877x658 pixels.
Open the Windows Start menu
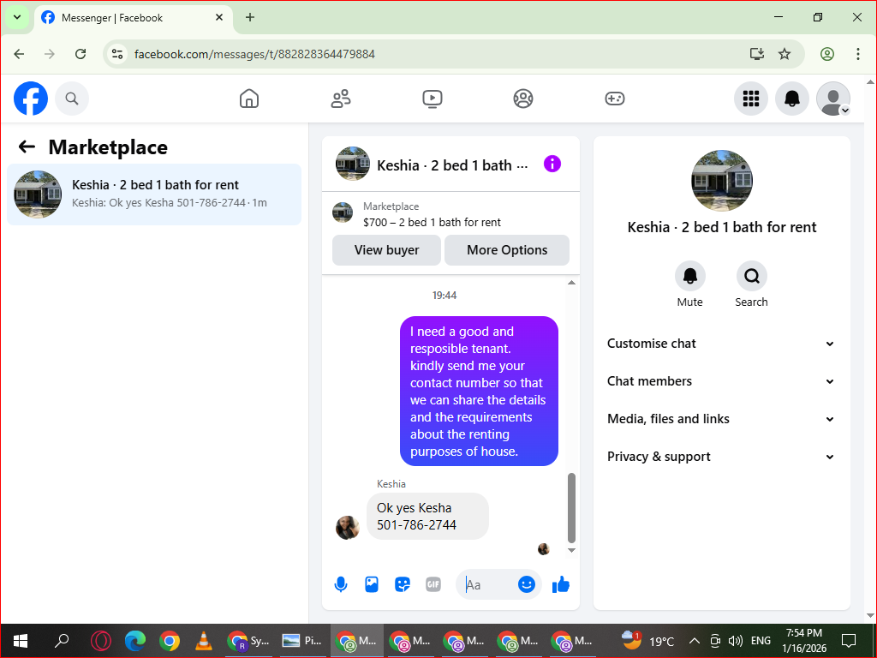(21, 641)
